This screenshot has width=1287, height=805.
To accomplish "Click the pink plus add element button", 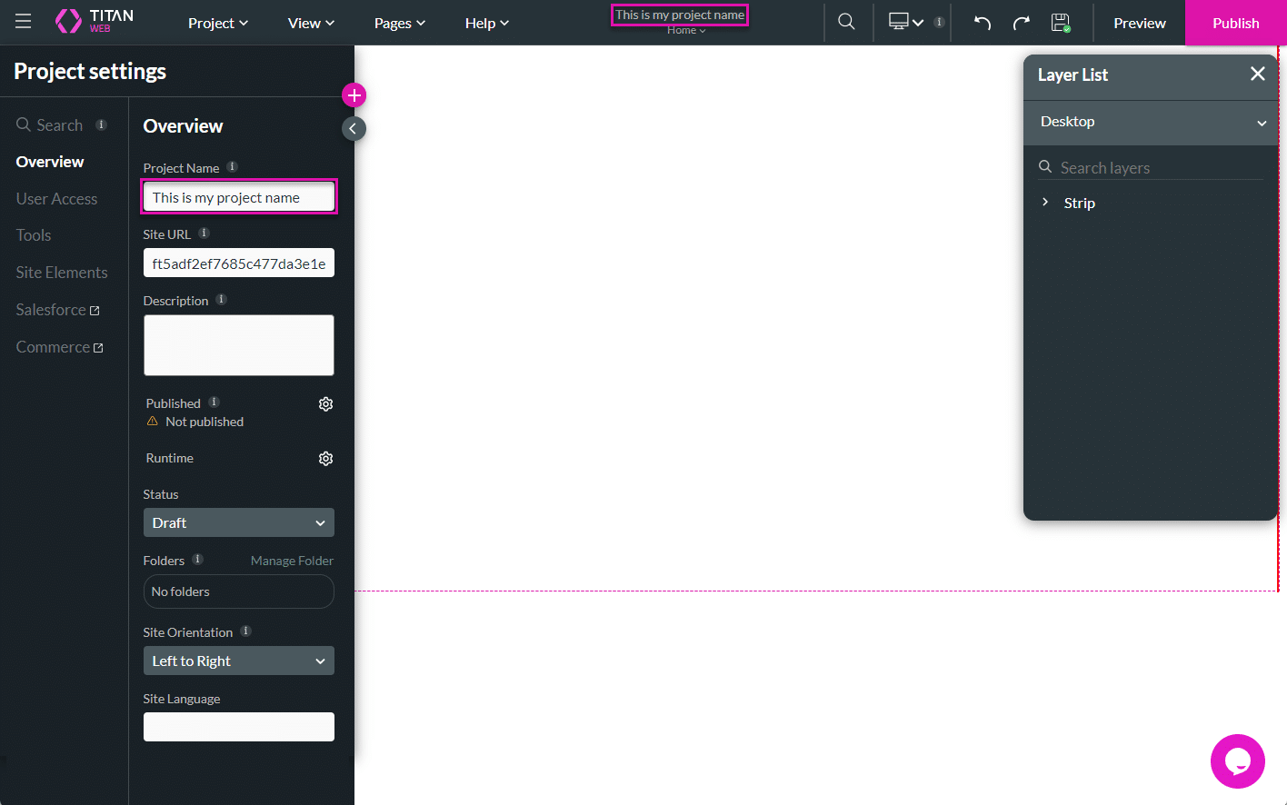I will click(354, 95).
